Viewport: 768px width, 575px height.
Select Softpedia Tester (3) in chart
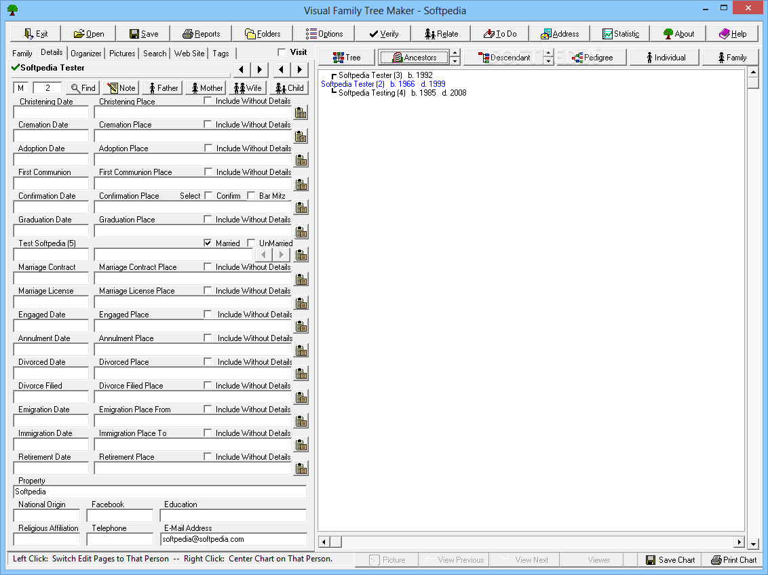click(x=385, y=75)
